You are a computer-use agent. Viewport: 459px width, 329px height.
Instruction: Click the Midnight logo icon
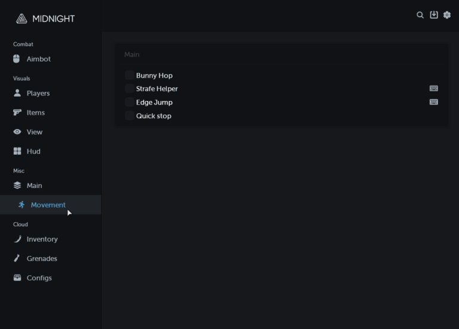point(22,19)
